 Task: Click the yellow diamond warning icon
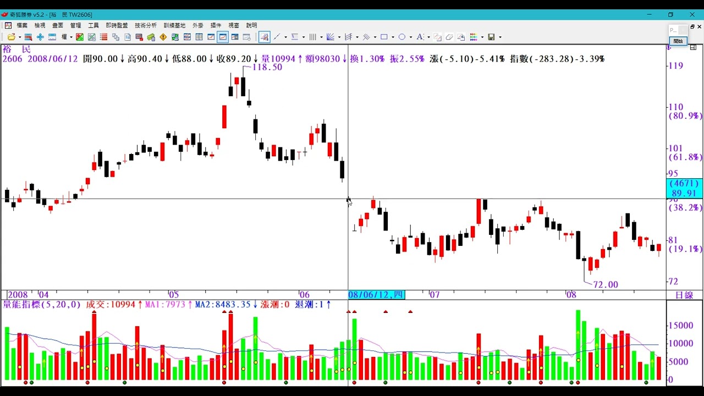click(x=163, y=37)
